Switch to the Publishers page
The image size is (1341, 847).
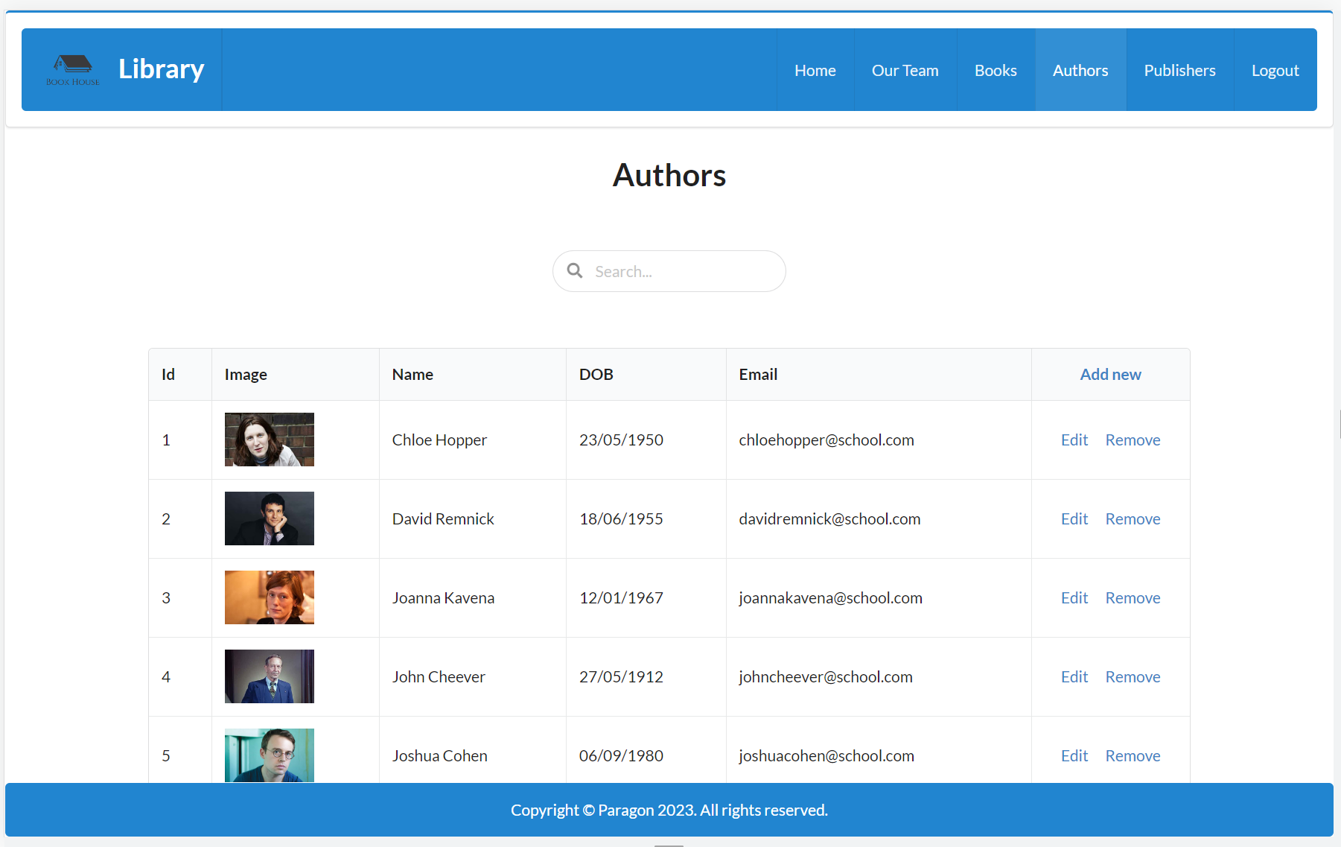(x=1179, y=70)
